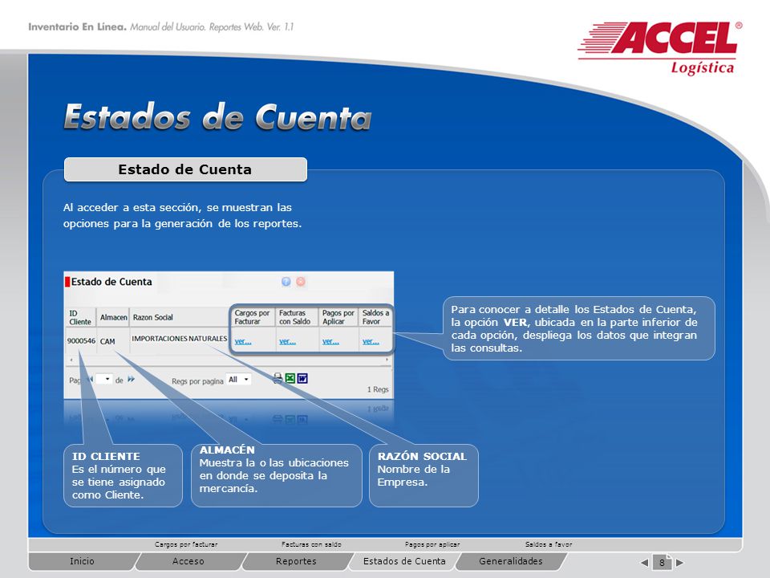Click the Almacen column header
Viewport: 770px width, 578px height.
tap(113, 317)
